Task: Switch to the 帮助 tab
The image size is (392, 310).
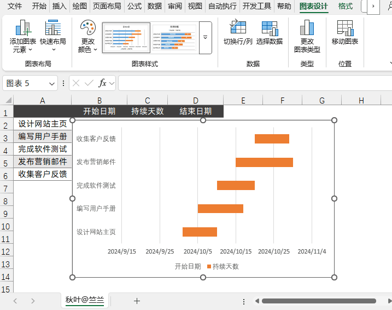Action: tap(284, 6)
